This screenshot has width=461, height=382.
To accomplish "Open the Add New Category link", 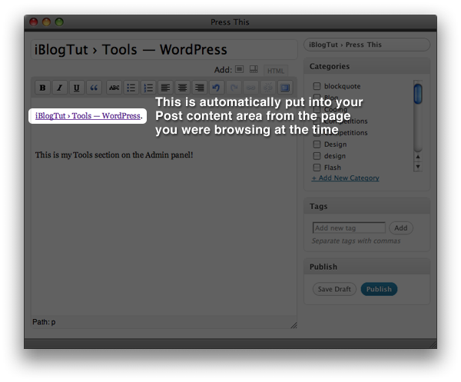I will pyautogui.click(x=346, y=178).
